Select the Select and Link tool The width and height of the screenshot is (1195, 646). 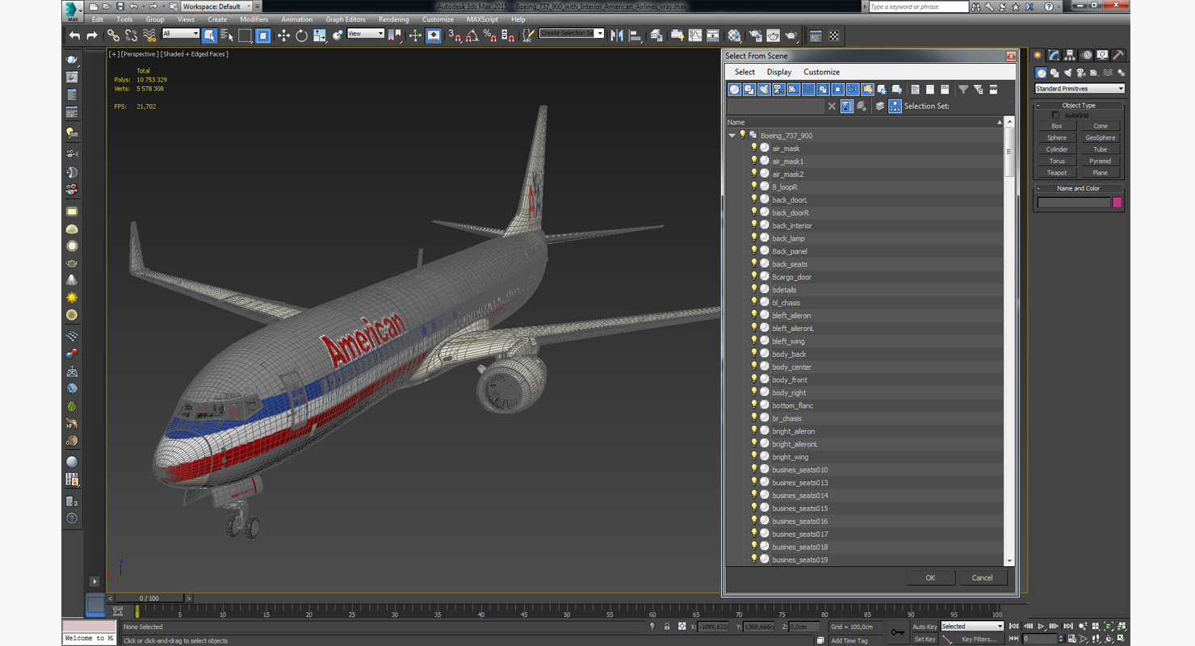[113, 36]
